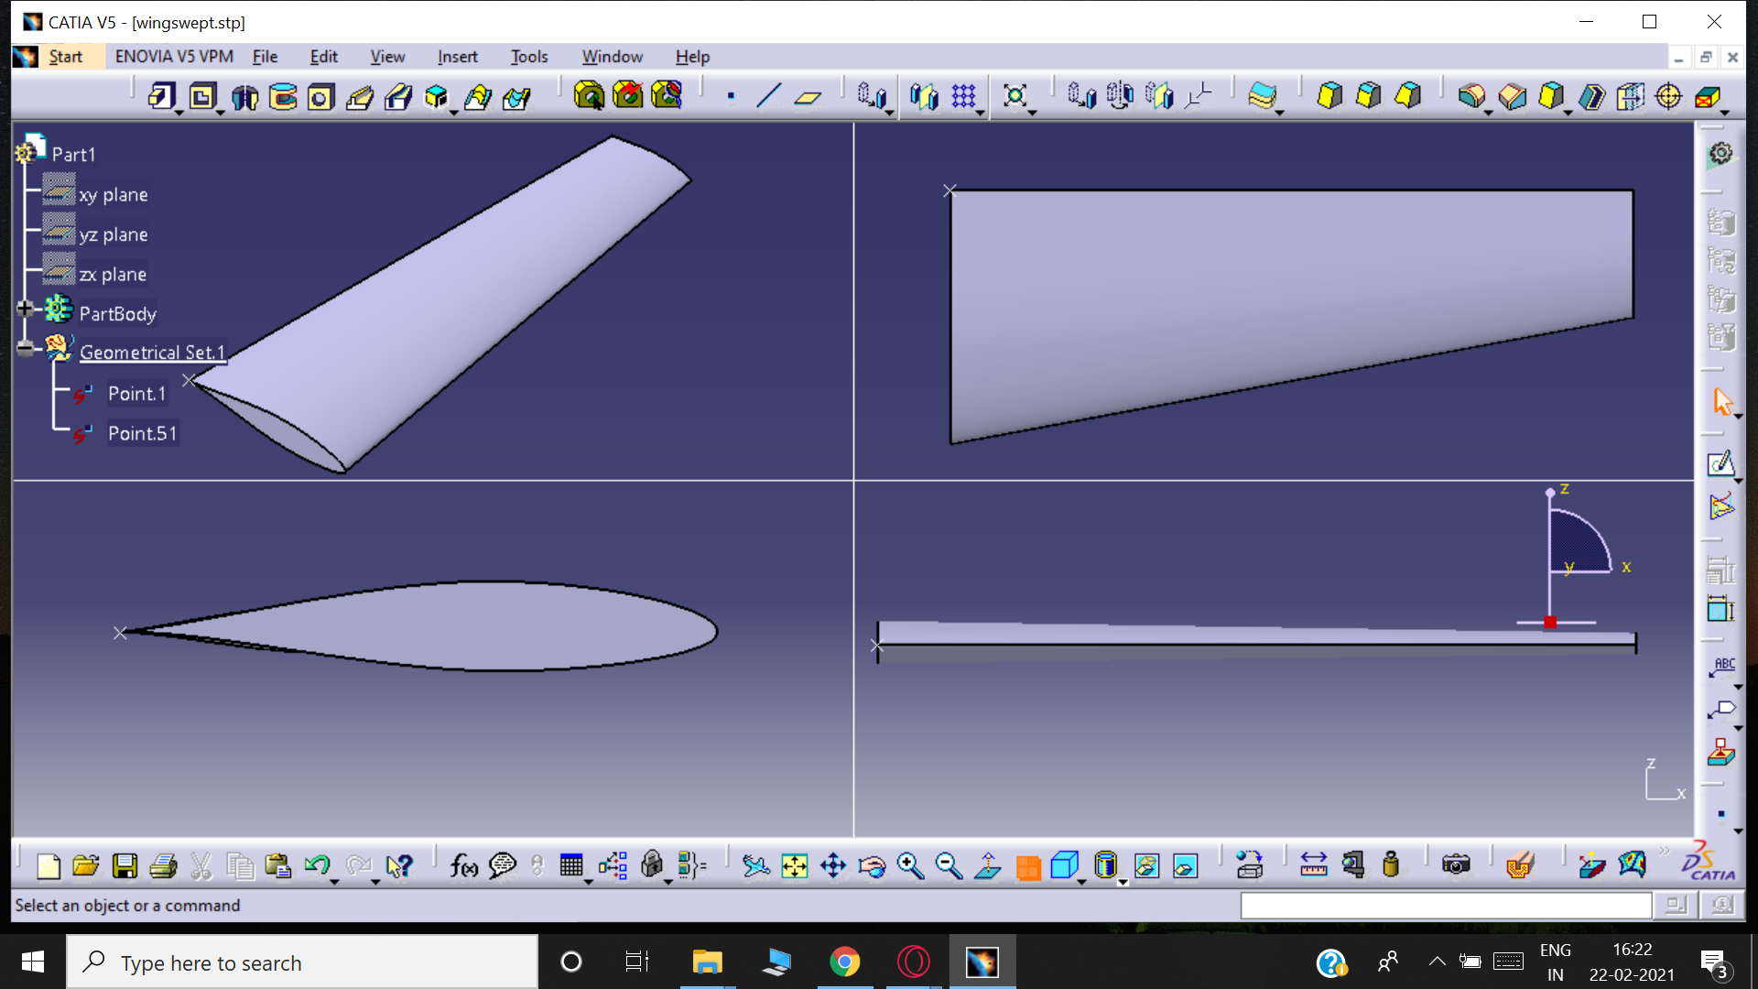Screen dimensions: 1758x989
Task: Click the Select arrow tool in right toolbar
Action: pyautogui.click(x=1721, y=401)
